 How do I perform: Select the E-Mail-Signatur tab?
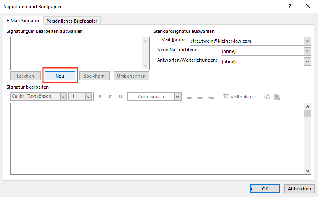tap(23, 21)
